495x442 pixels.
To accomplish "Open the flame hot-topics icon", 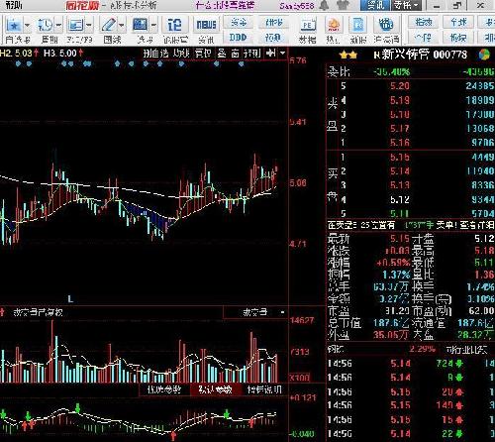I will [333, 25].
